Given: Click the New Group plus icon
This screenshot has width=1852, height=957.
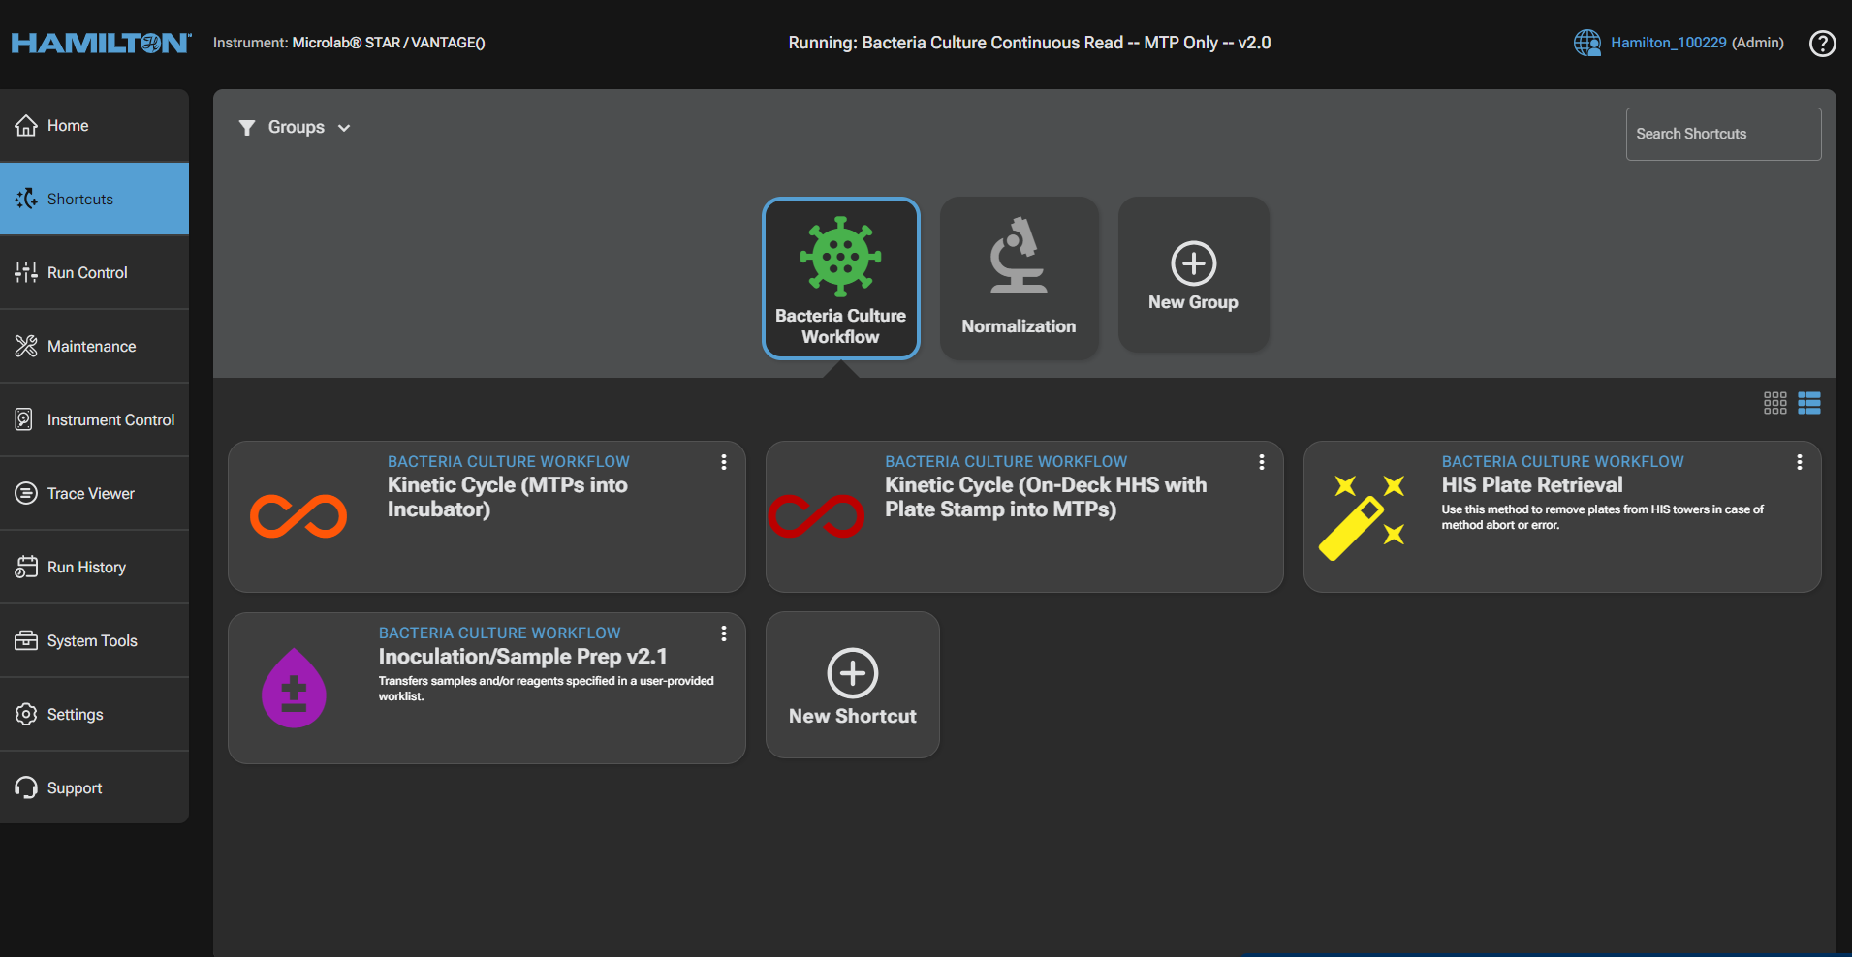Looking at the screenshot, I should tap(1193, 262).
